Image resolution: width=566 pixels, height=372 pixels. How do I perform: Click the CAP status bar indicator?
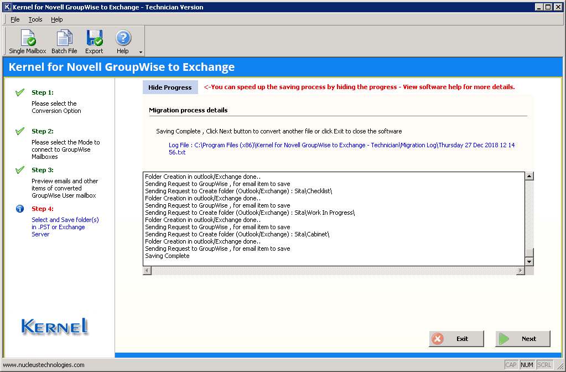coord(511,365)
